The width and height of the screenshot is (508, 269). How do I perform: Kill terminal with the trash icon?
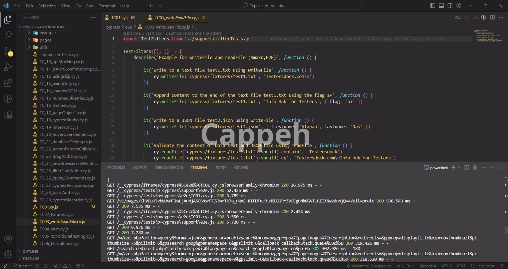tap(475, 168)
